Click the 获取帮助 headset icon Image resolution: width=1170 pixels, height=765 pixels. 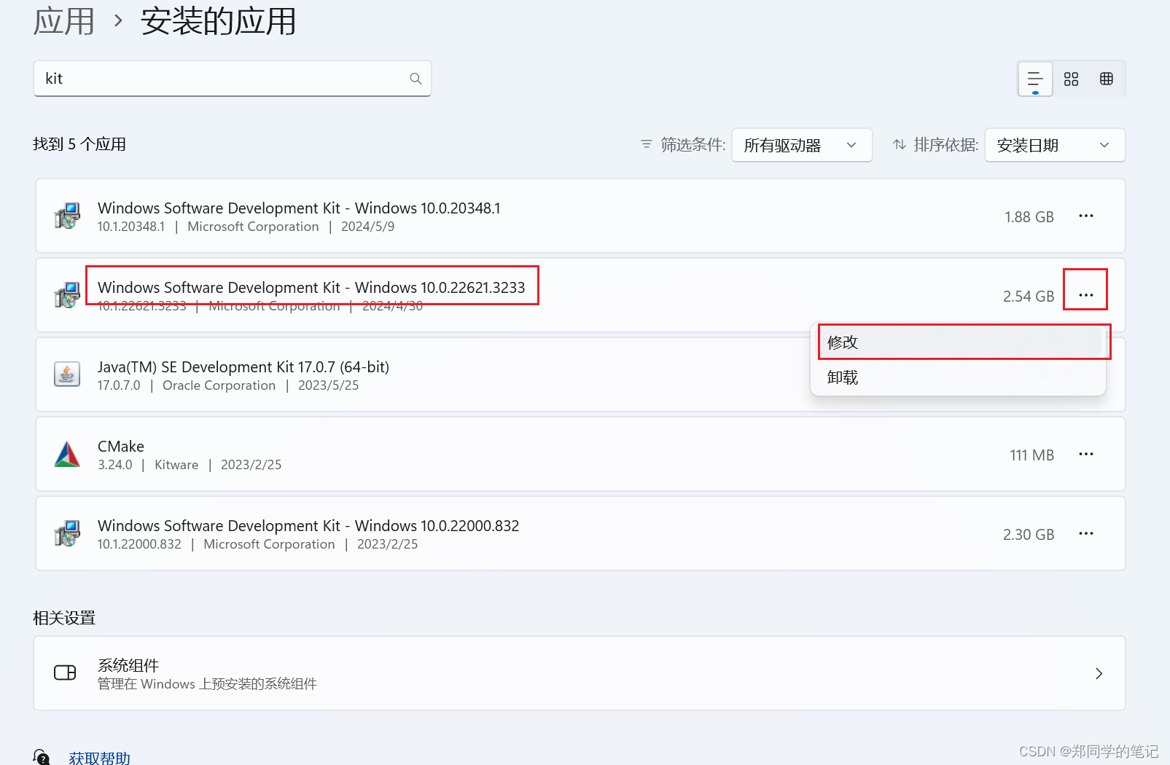(42, 757)
